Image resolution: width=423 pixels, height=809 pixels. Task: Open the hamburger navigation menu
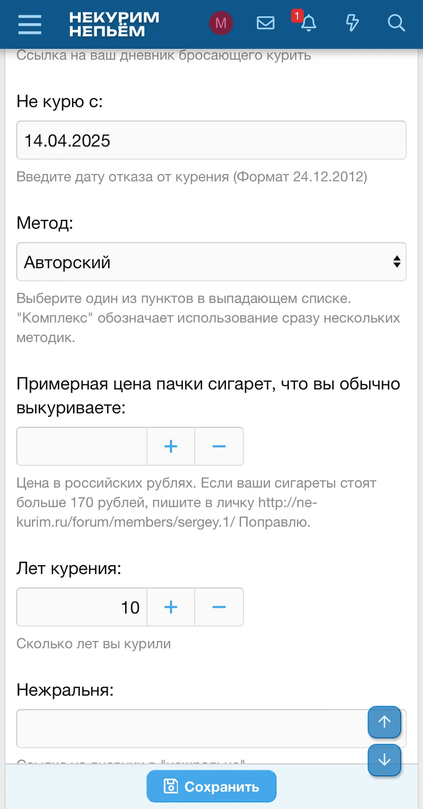coord(30,24)
